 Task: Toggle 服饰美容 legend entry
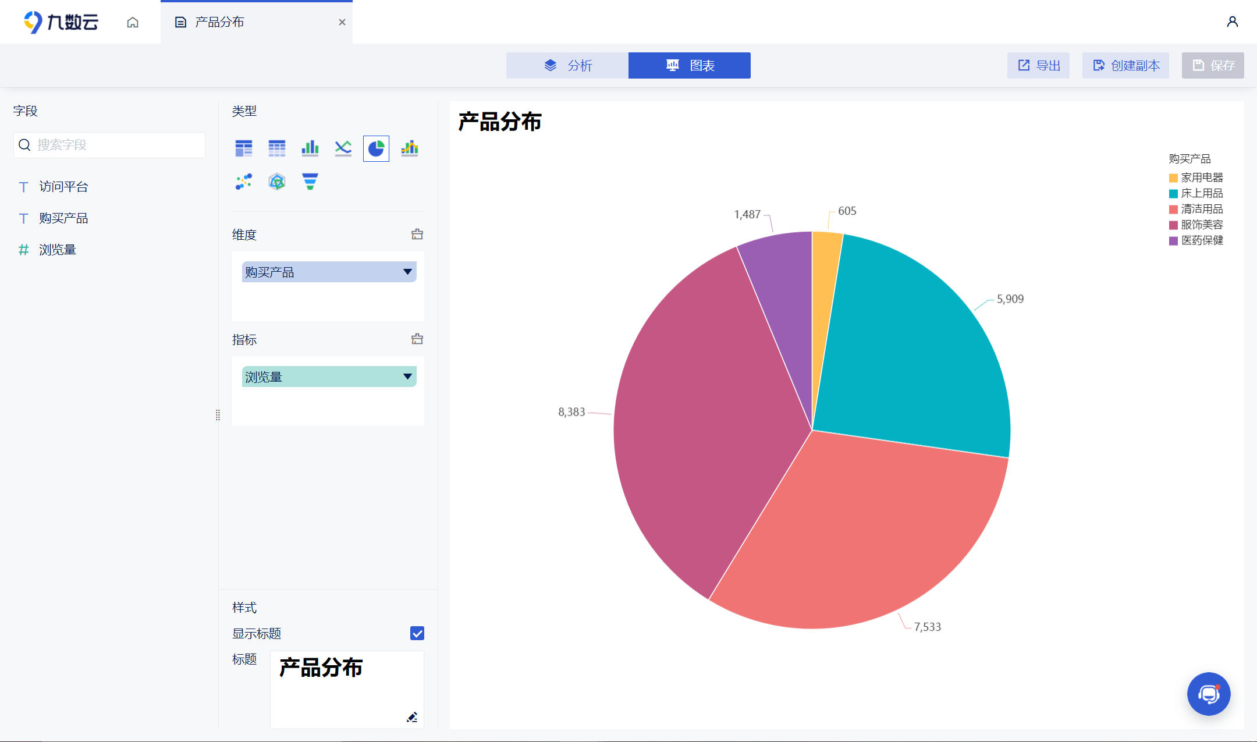click(x=1196, y=225)
